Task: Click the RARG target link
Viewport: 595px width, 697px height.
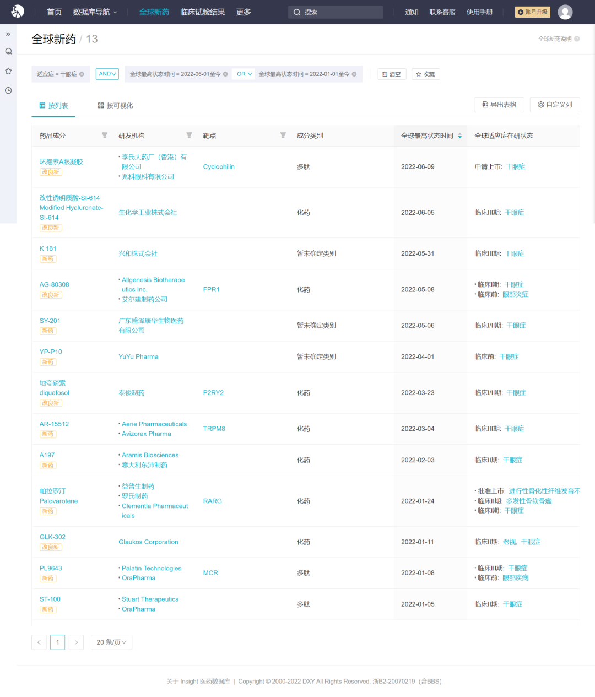Action: (213, 501)
